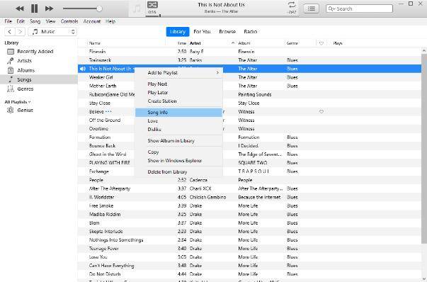Choose Dislike in the context menu
Viewport: 427px width, 282px height.
[x=178, y=130]
